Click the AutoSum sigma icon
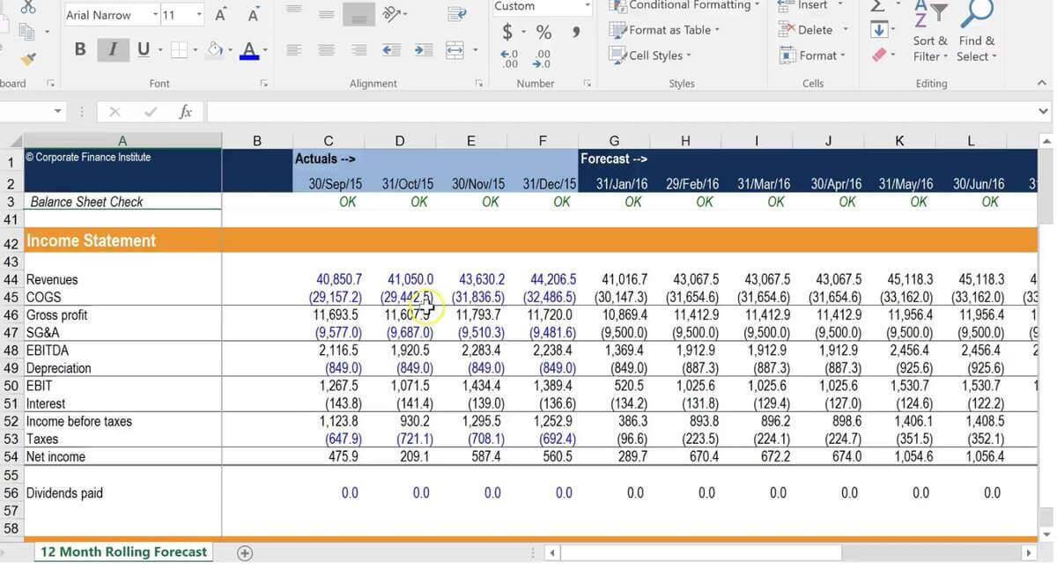 coord(878,7)
